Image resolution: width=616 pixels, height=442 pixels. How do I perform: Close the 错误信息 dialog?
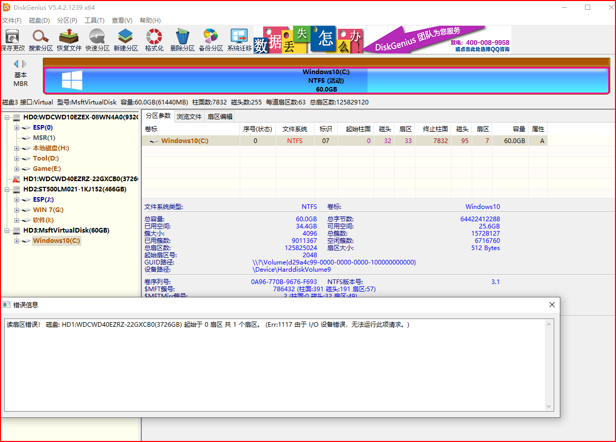(552, 305)
